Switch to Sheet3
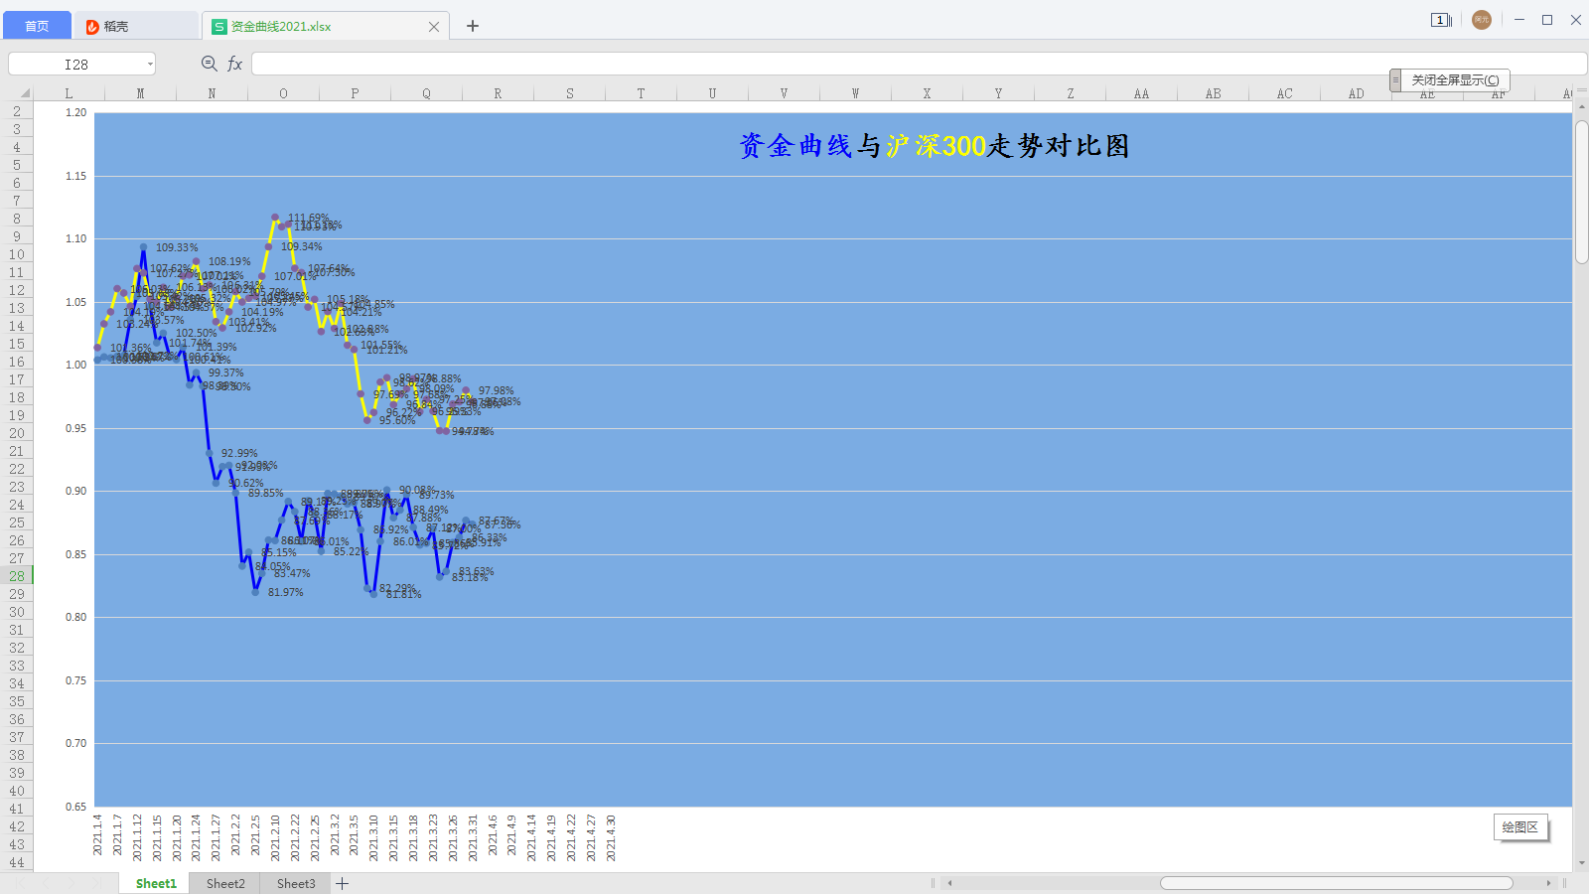 coord(294,883)
